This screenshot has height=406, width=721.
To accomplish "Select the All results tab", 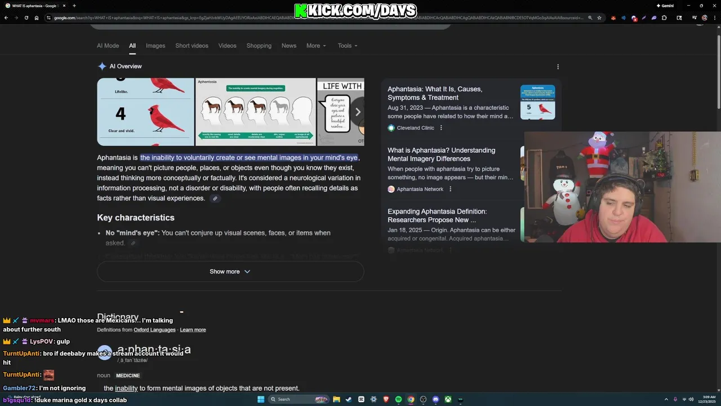I will [132, 46].
